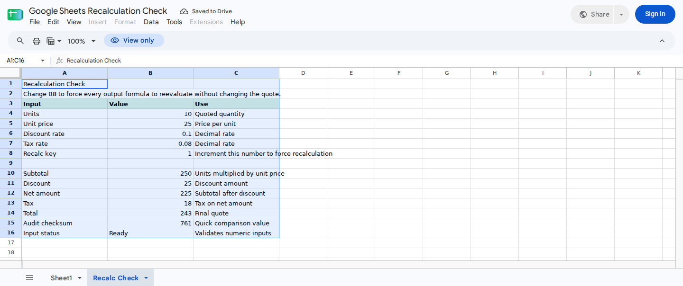Open the Edit menu
The height and width of the screenshot is (286, 683).
[53, 22]
